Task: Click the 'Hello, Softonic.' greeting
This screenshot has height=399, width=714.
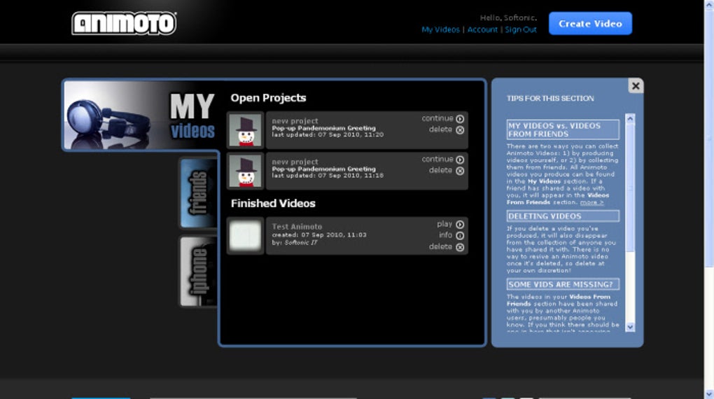Action: tap(508, 17)
